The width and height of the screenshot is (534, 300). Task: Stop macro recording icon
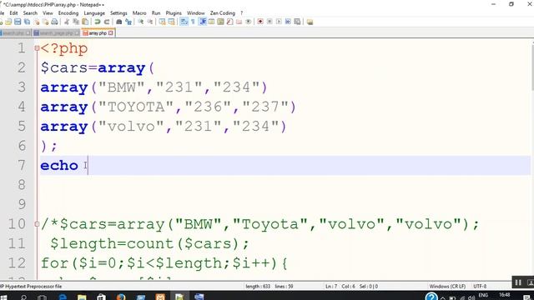270,22
